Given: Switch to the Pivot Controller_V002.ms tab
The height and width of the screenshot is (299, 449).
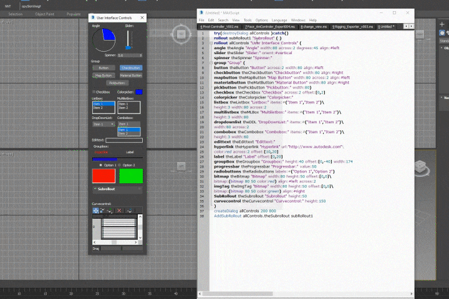Looking at the screenshot, I should click(219, 27).
